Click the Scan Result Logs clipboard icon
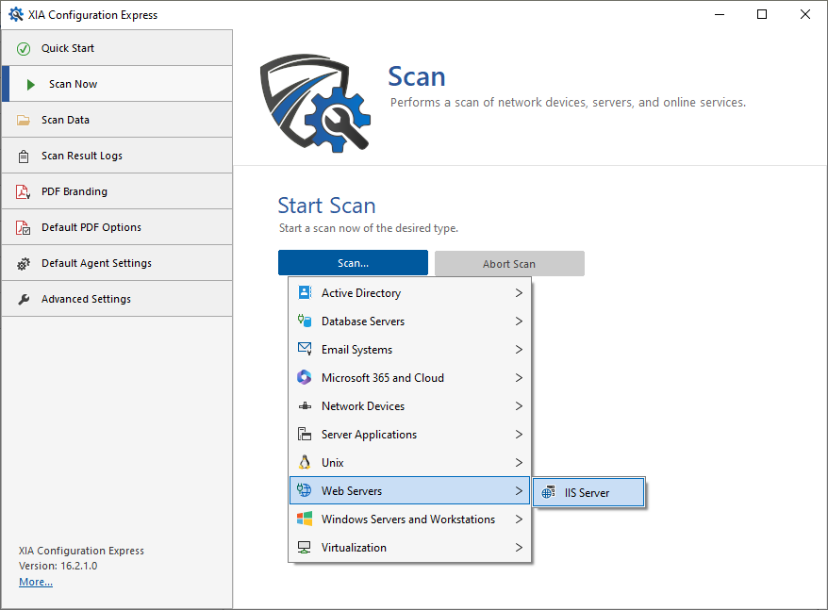 coord(24,157)
